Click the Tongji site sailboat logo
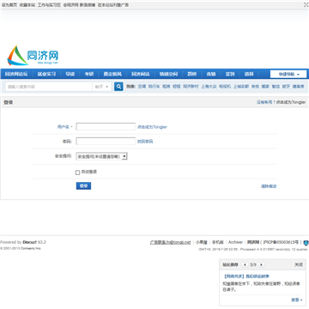 pyautogui.click(x=33, y=55)
